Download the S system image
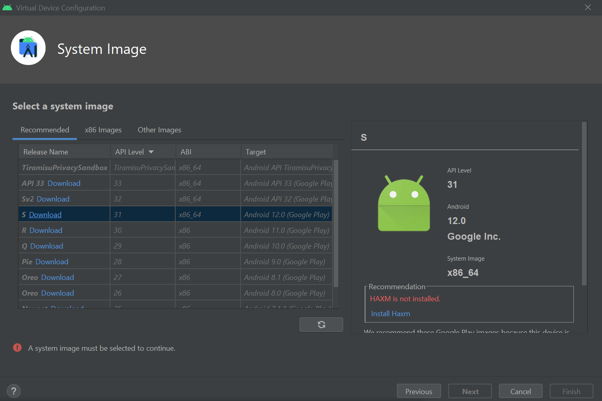Image resolution: width=602 pixels, height=401 pixels. click(45, 214)
